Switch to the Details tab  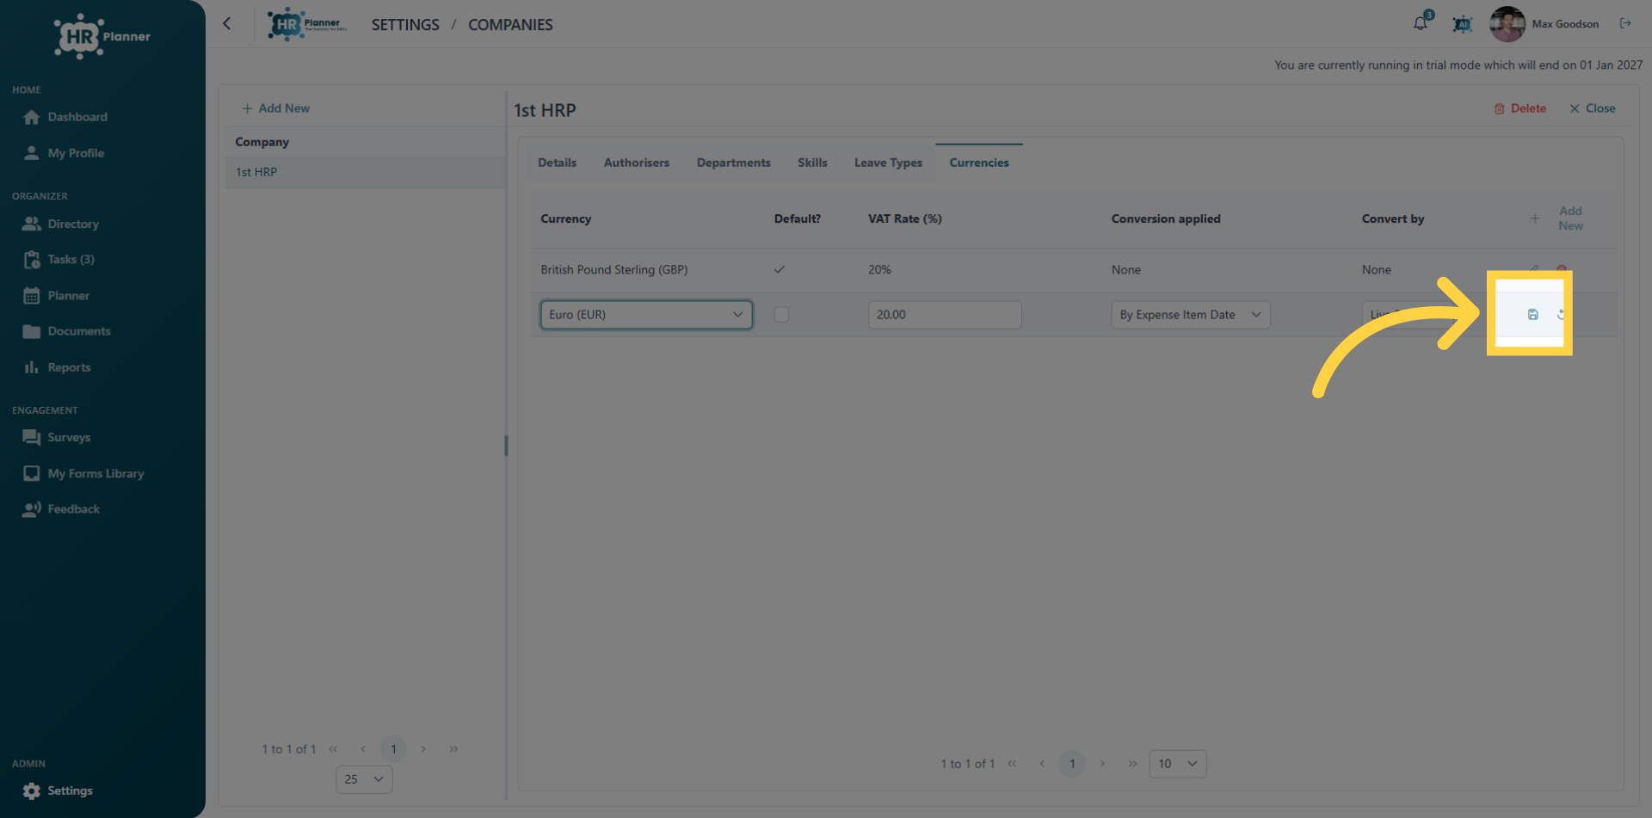pos(557,163)
